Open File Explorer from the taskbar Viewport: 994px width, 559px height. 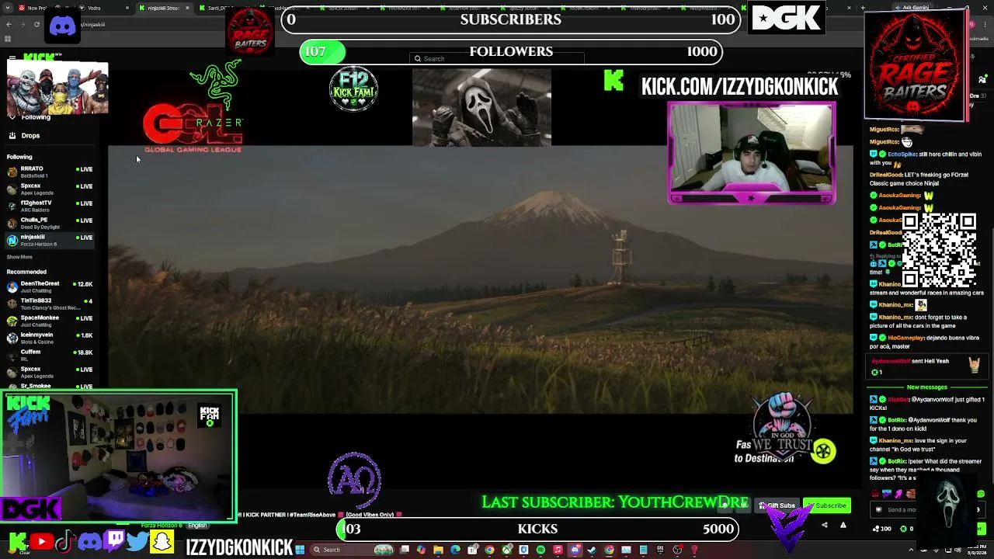point(439,550)
